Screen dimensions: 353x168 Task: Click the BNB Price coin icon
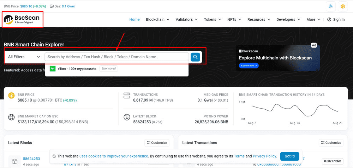(11, 96)
